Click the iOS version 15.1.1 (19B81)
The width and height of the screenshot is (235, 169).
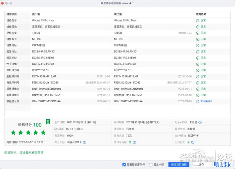tap(74, 129)
